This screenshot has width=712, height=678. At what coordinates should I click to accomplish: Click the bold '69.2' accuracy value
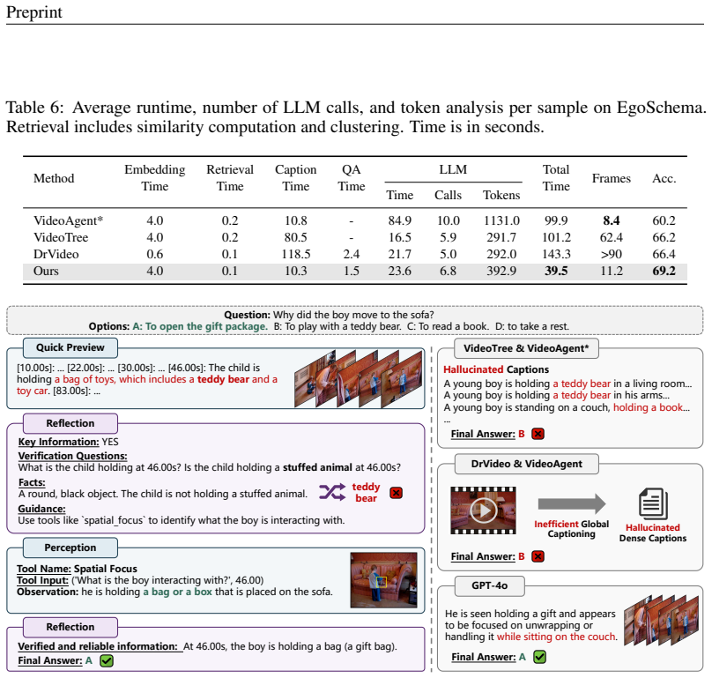coord(664,271)
